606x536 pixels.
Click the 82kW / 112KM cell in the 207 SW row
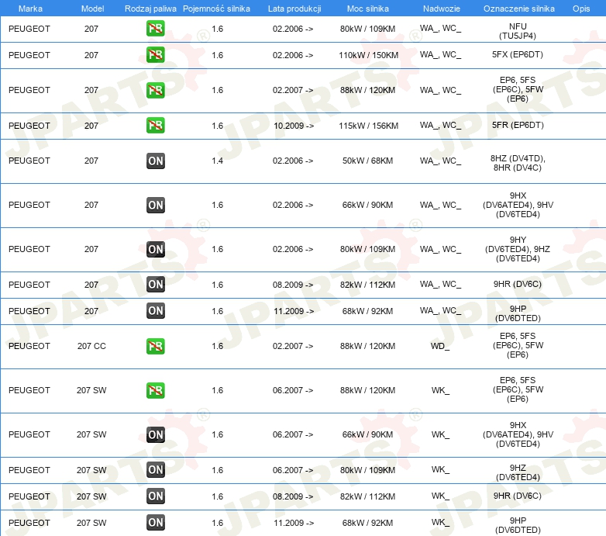[x=367, y=496]
